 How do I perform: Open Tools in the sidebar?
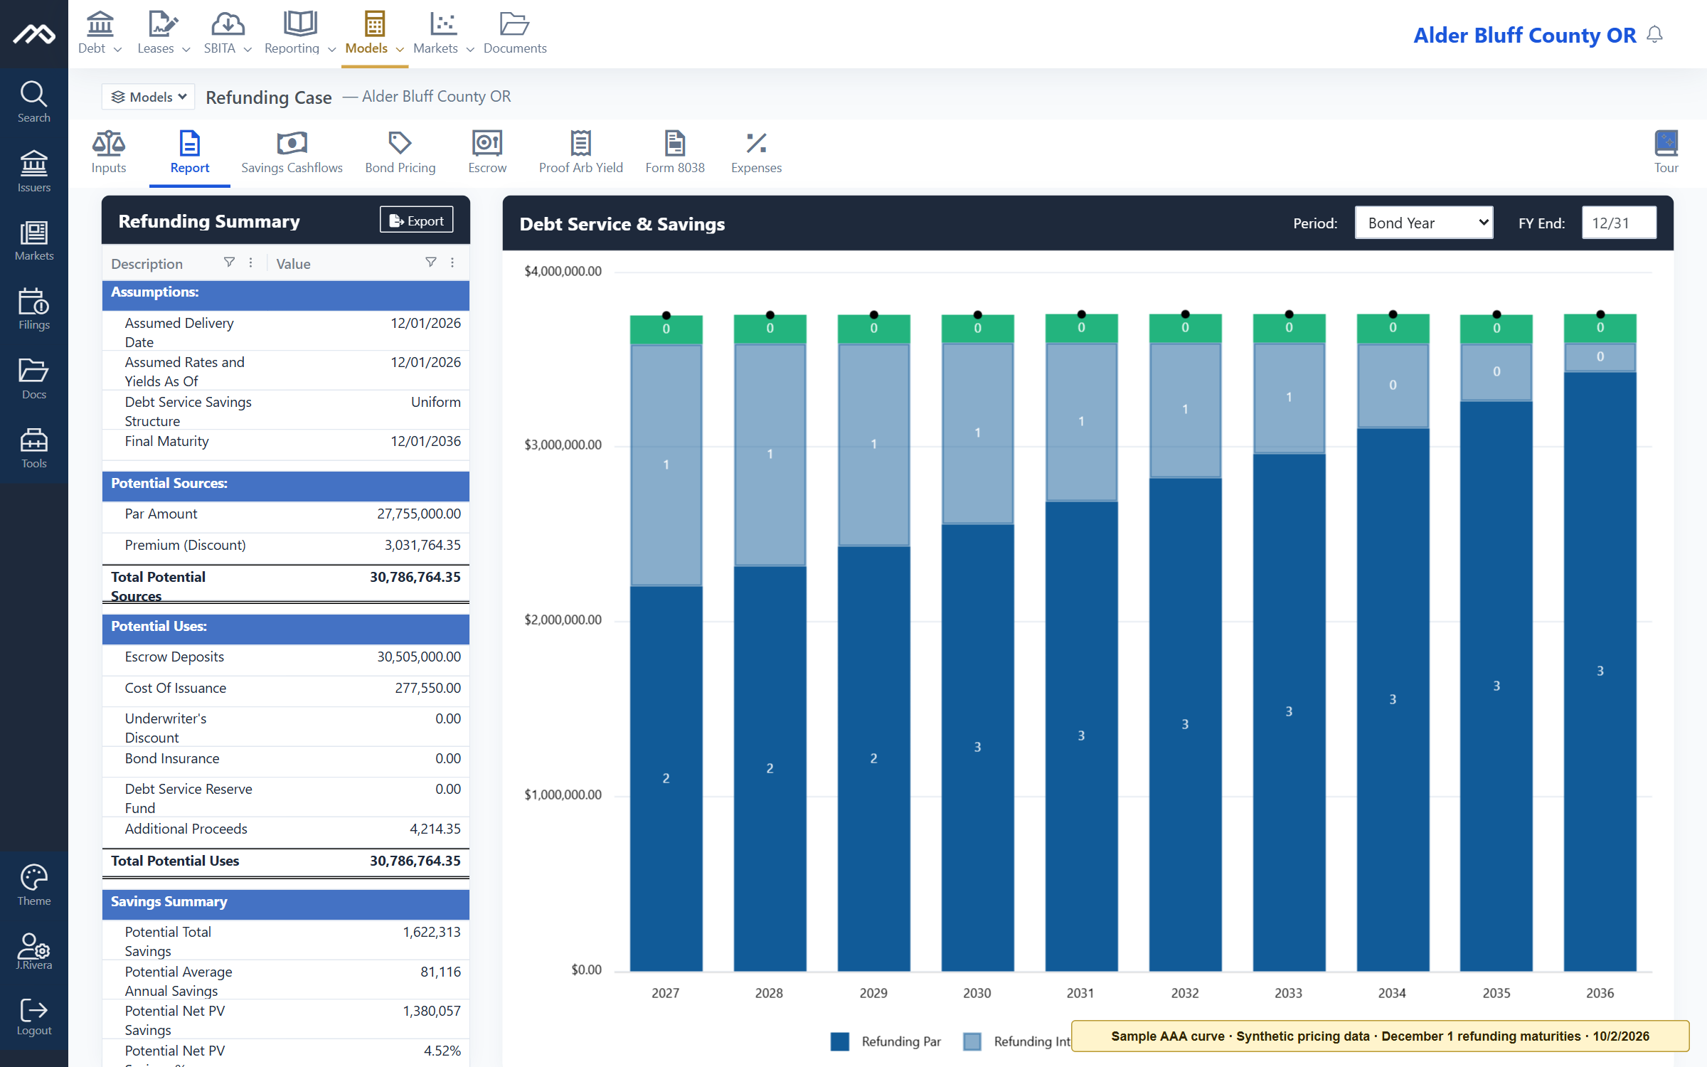33,447
